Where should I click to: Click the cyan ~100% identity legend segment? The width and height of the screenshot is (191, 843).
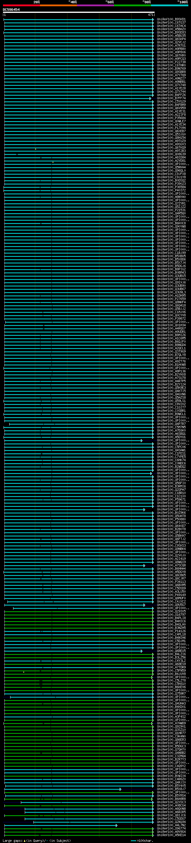[170, 5]
